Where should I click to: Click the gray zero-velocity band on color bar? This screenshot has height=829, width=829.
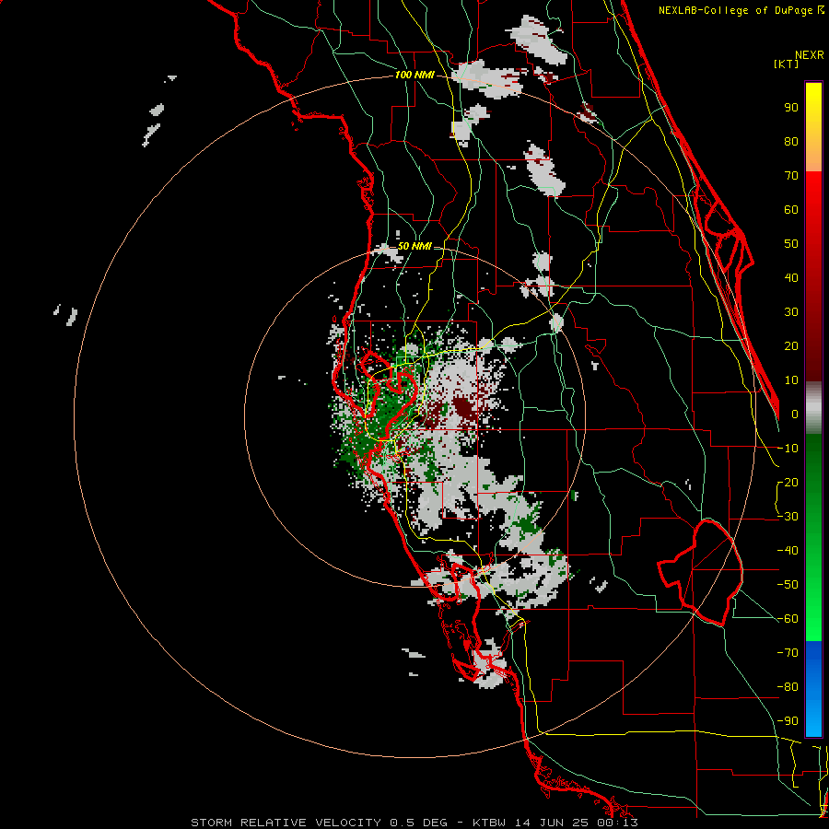click(x=813, y=407)
